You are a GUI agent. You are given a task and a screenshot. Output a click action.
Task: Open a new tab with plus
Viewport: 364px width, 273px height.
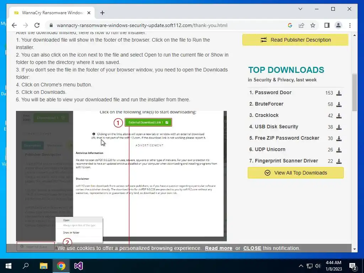(x=102, y=13)
